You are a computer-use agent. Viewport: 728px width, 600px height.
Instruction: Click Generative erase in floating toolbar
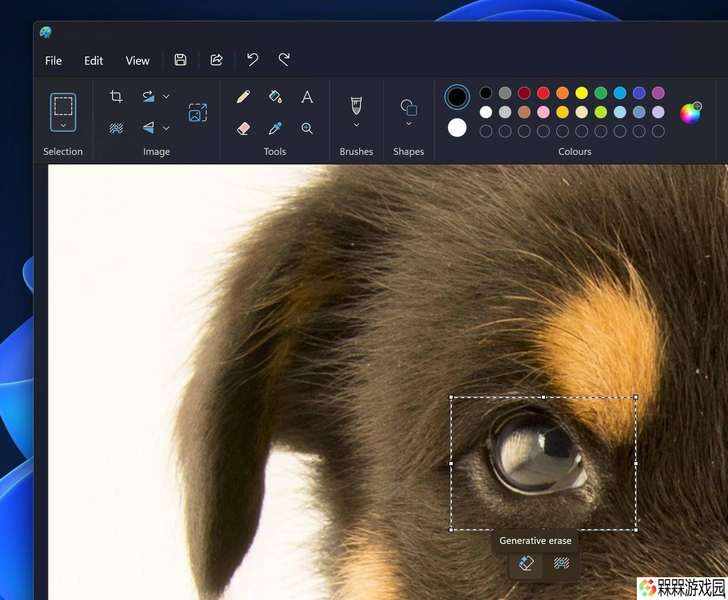[x=526, y=564]
